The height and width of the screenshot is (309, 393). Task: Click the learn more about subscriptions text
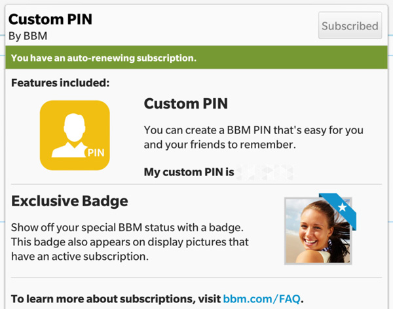(116, 299)
